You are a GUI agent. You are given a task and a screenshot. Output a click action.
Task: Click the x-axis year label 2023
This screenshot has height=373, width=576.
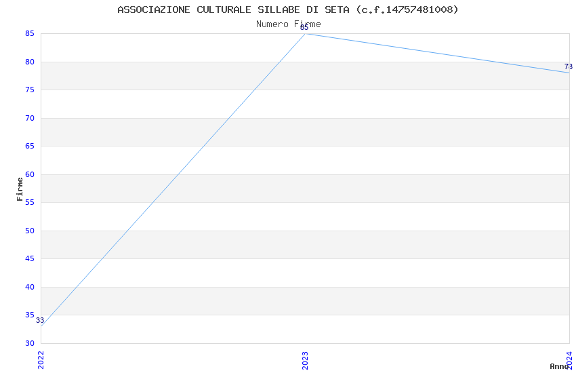(305, 360)
